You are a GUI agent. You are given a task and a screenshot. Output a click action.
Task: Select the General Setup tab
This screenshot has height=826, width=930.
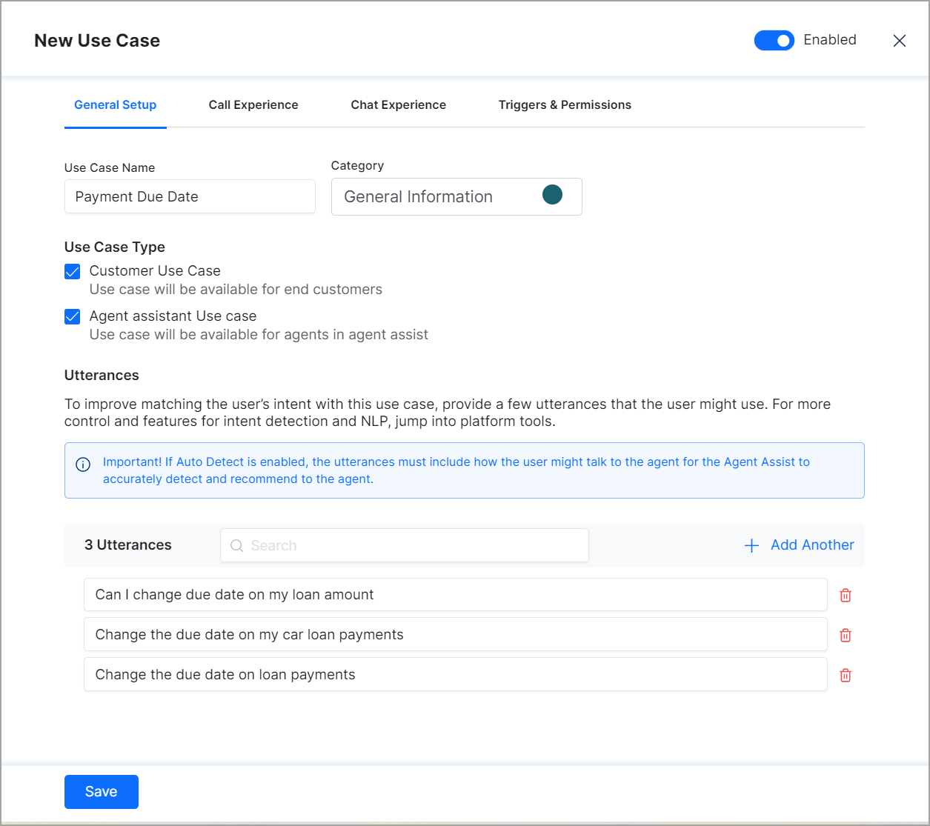point(116,105)
